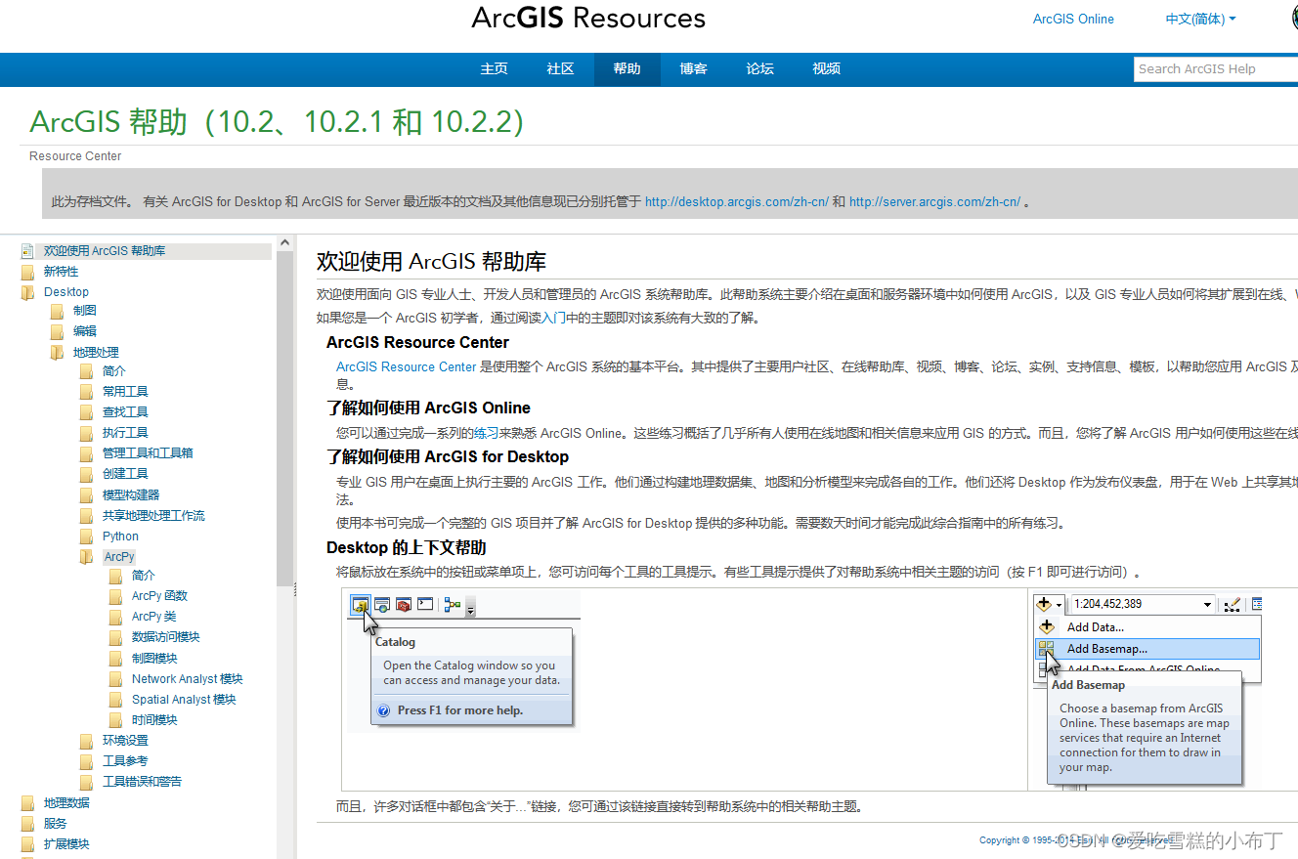Click the folder icon beside 制图模块
The image size is (1298, 859).
(115, 659)
